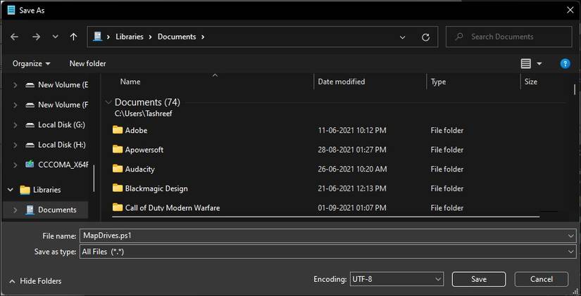Click Hide Folders toggle
Screen dimensions: 581x296
point(36,281)
